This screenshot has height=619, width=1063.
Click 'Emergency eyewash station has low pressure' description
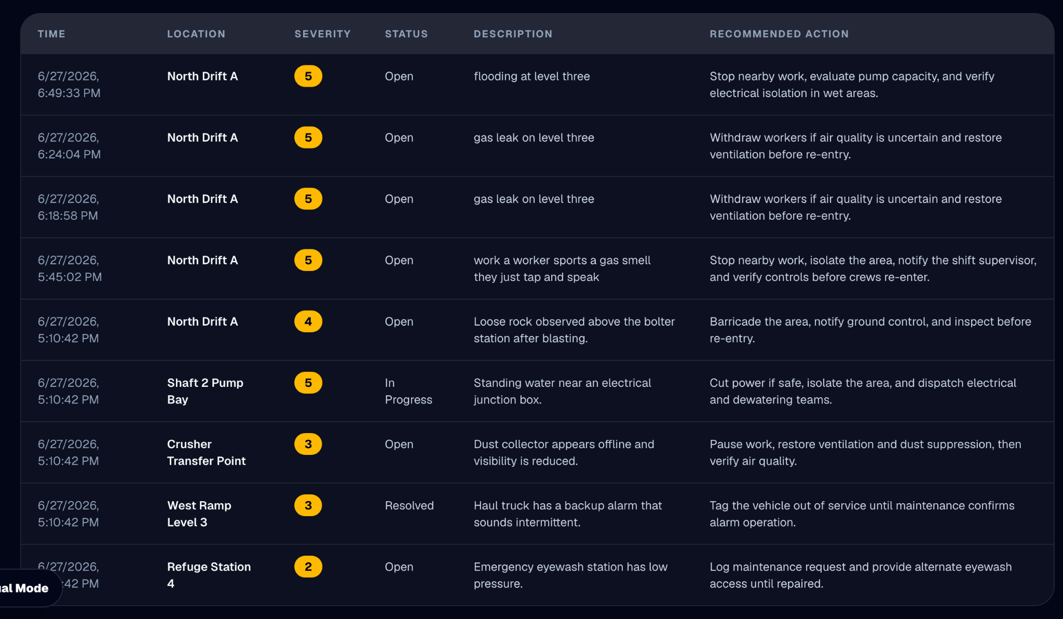click(570, 575)
